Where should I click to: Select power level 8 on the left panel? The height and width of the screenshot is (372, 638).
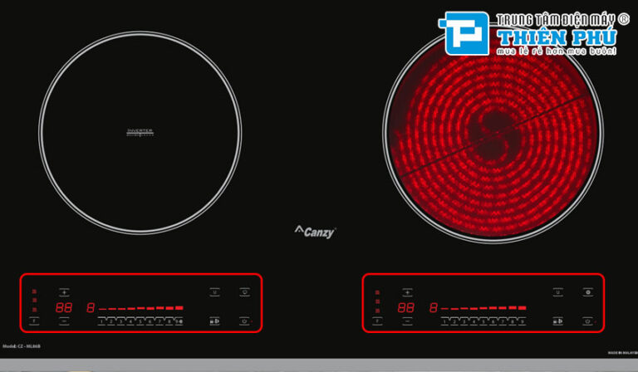coord(169,321)
